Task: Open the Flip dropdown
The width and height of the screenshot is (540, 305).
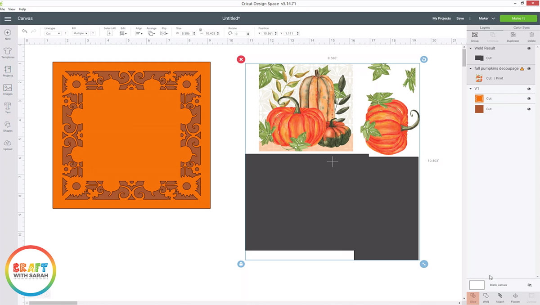Action: click(164, 33)
